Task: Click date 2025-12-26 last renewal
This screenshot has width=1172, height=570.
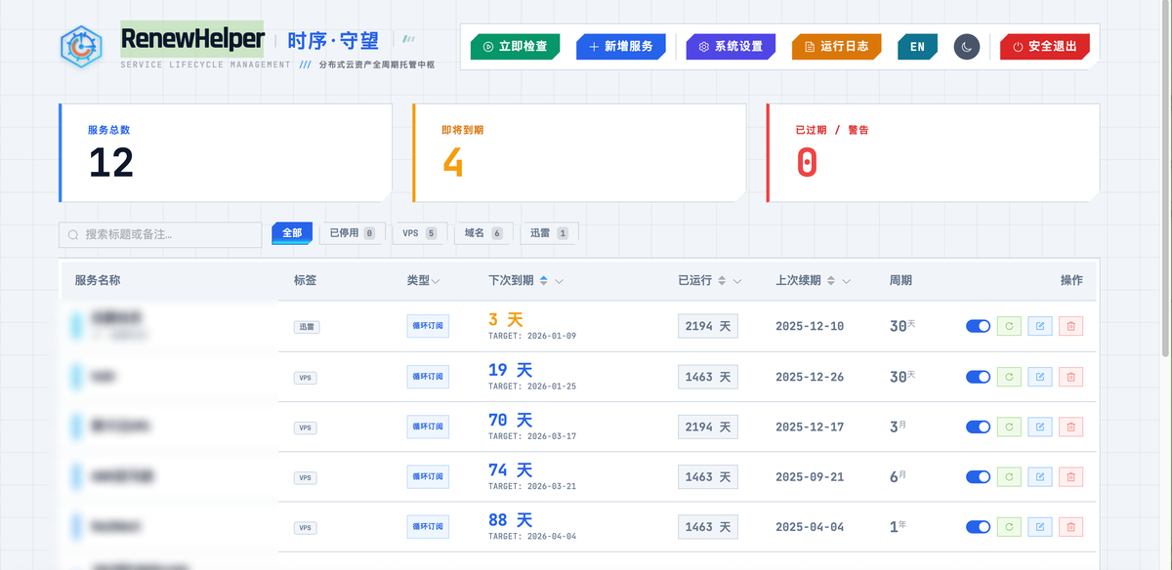Action: (810, 377)
